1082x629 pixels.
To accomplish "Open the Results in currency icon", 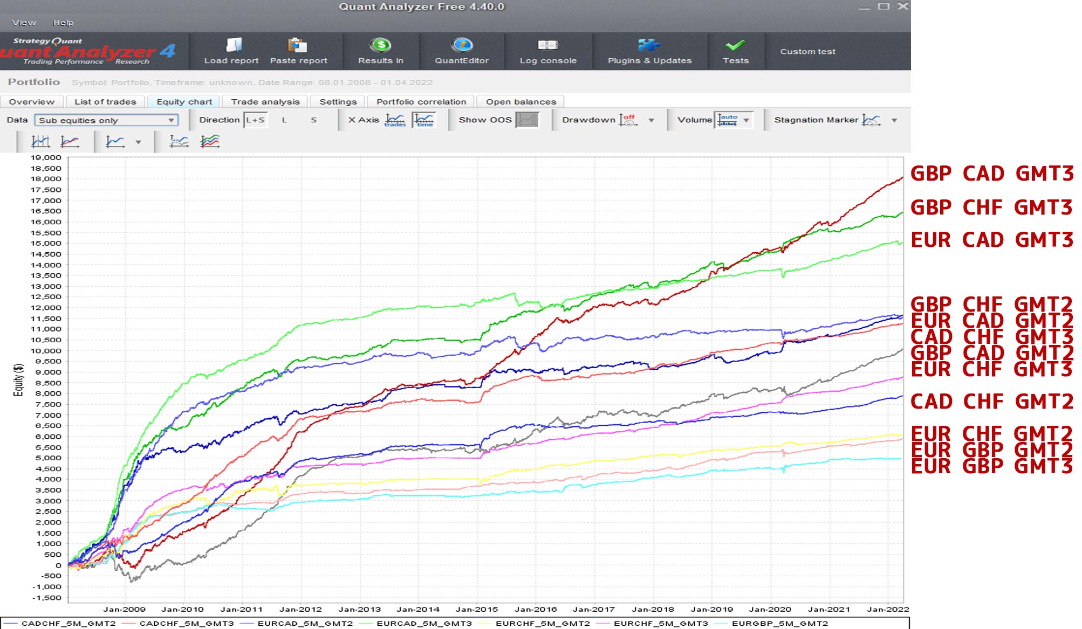I will 380,45.
